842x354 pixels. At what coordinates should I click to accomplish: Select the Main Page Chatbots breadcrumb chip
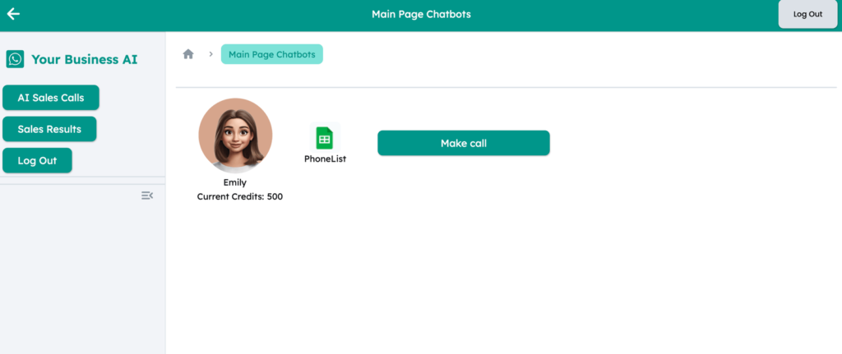(272, 54)
